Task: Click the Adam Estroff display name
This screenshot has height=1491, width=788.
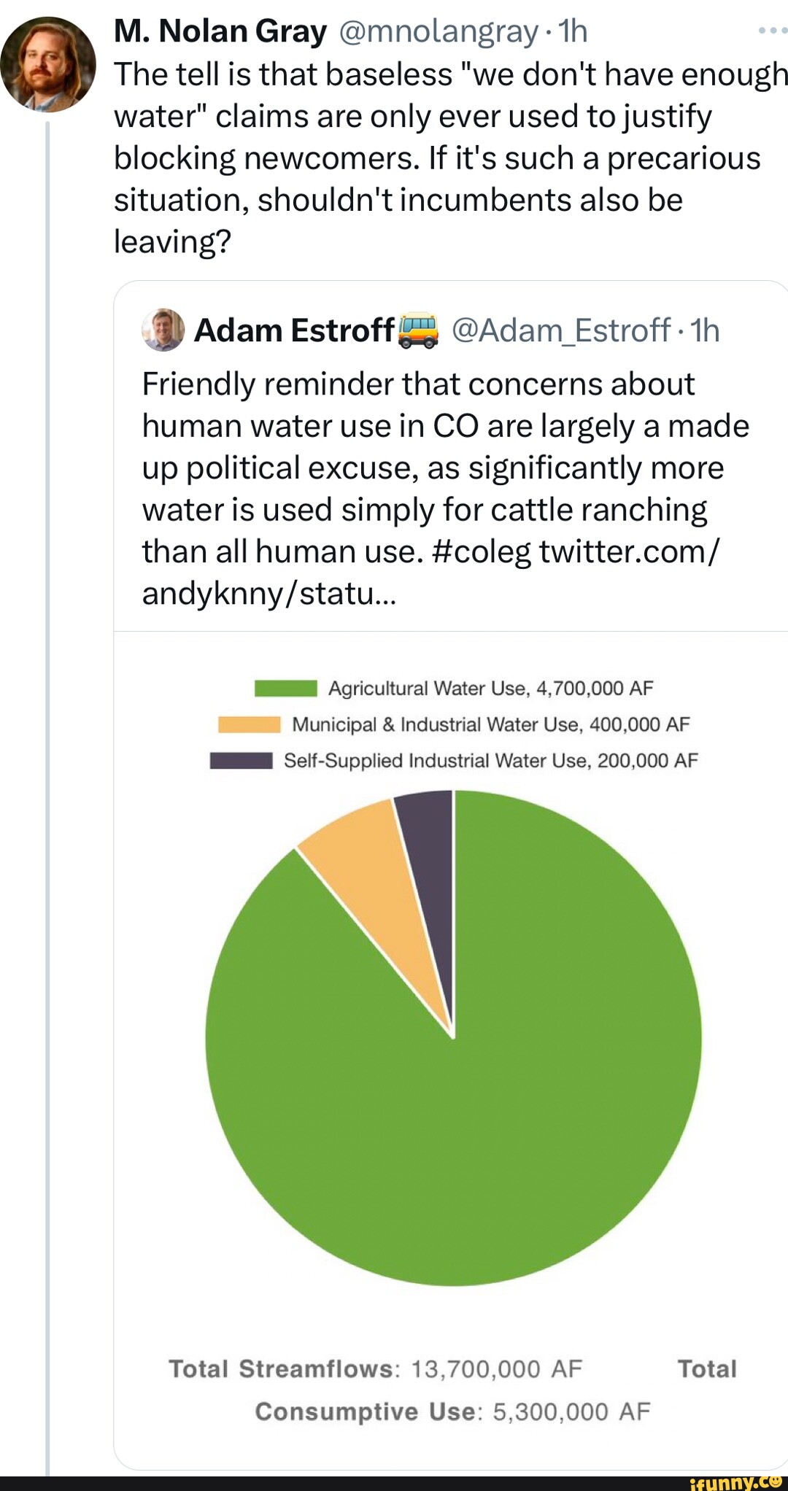Action: click(x=294, y=330)
